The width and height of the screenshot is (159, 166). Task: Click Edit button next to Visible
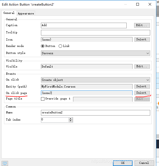(x=142, y=66)
